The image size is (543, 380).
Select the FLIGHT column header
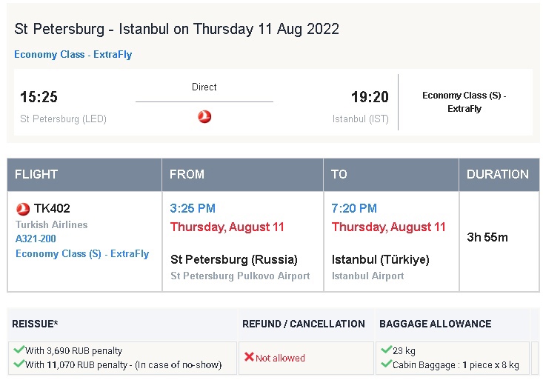tap(84, 175)
